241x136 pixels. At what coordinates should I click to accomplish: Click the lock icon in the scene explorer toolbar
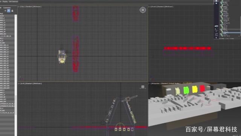(12, 11)
